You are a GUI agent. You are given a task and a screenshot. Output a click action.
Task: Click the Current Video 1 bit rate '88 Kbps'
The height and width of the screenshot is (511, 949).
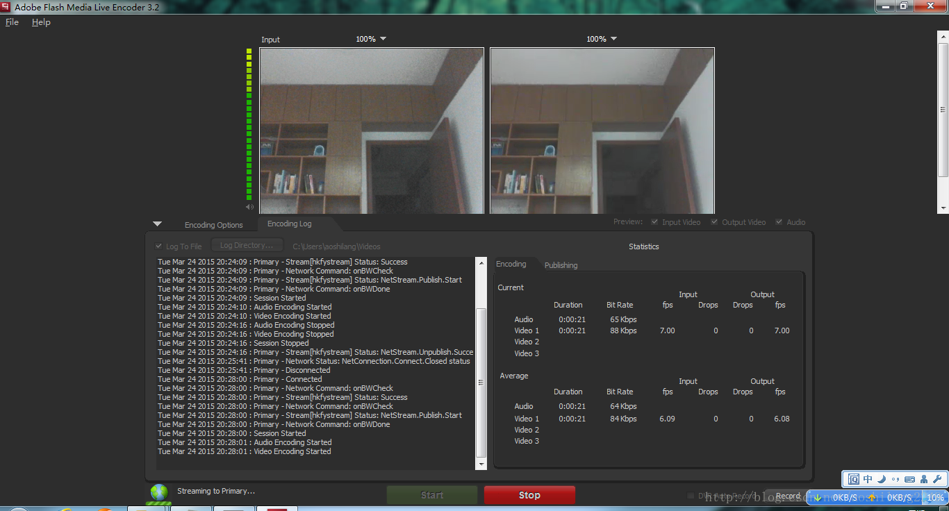[x=623, y=330]
